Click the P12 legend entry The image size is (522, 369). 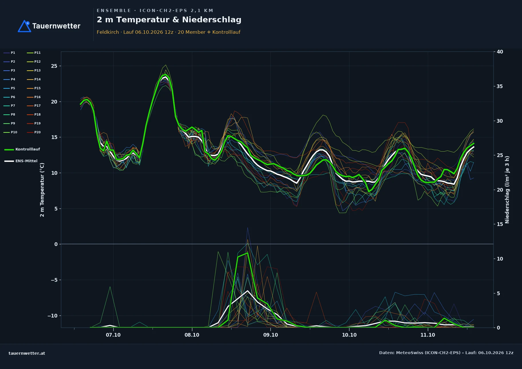pos(34,61)
